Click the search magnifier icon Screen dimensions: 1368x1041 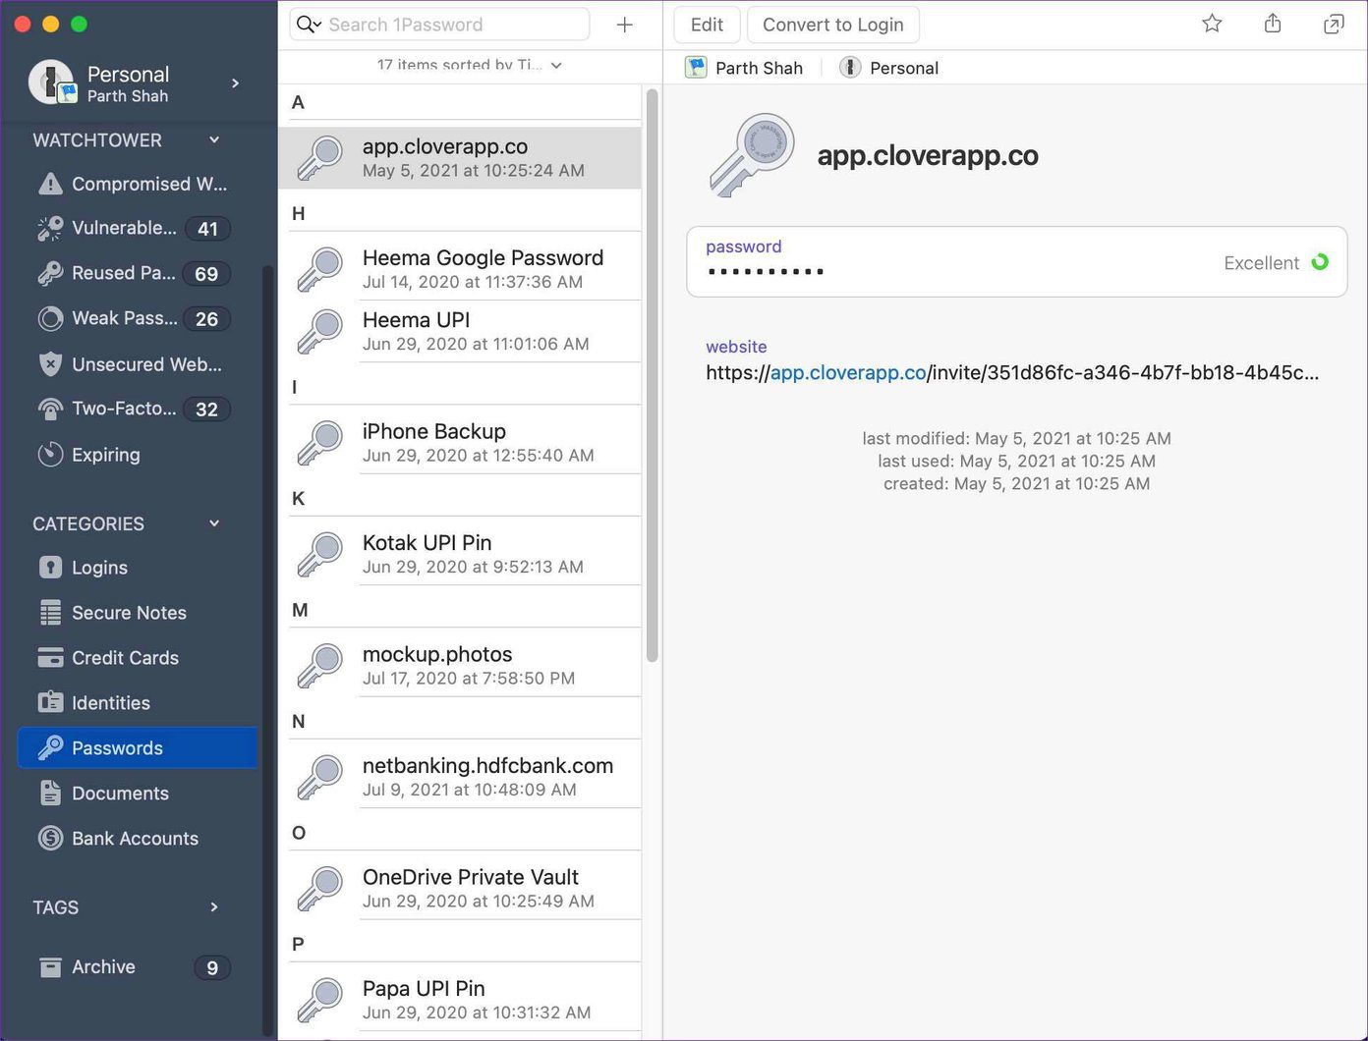tap(308, 25)
